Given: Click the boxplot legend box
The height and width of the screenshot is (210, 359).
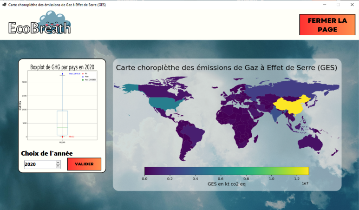Looking at the screenshot, I should click(x=89, y=77).
